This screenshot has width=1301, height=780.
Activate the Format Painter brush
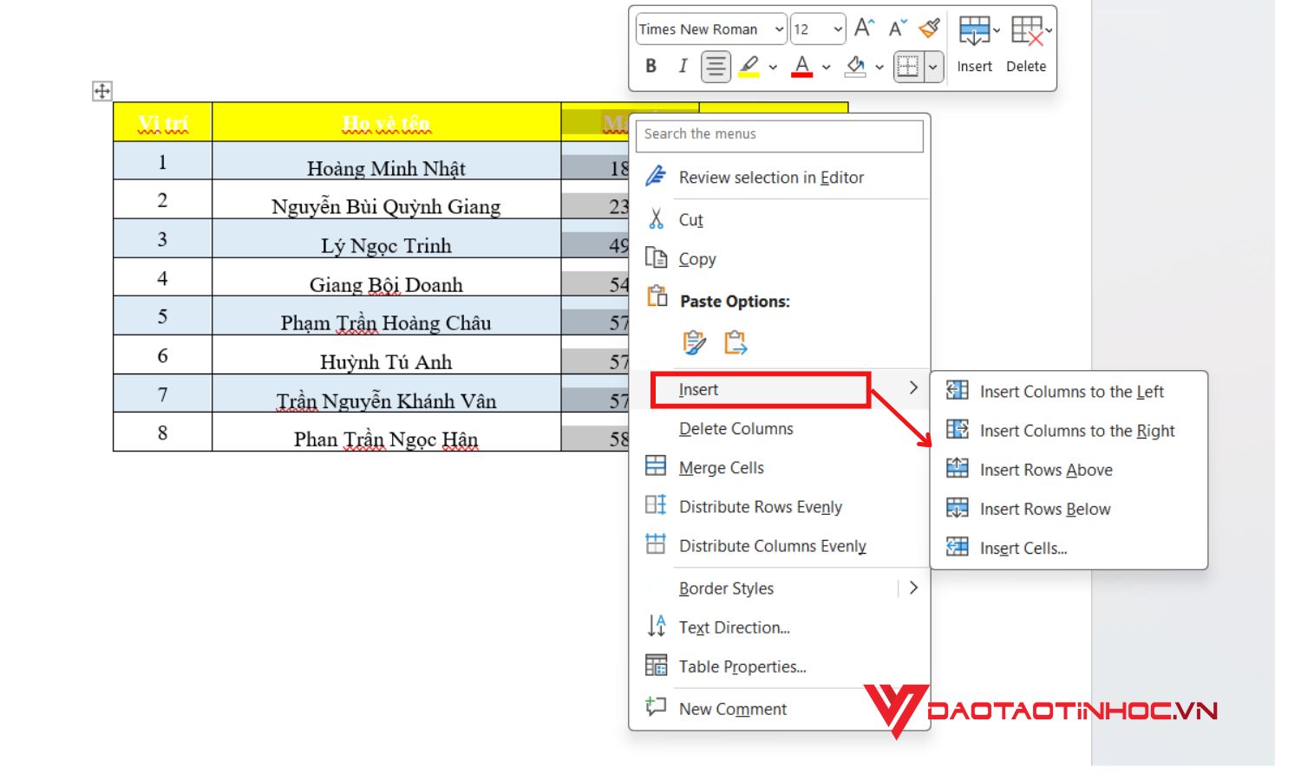pos(930,29)
